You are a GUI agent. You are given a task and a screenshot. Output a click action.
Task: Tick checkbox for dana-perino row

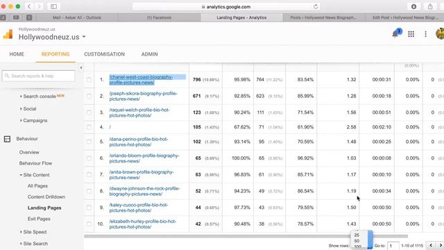pos(89,142)
